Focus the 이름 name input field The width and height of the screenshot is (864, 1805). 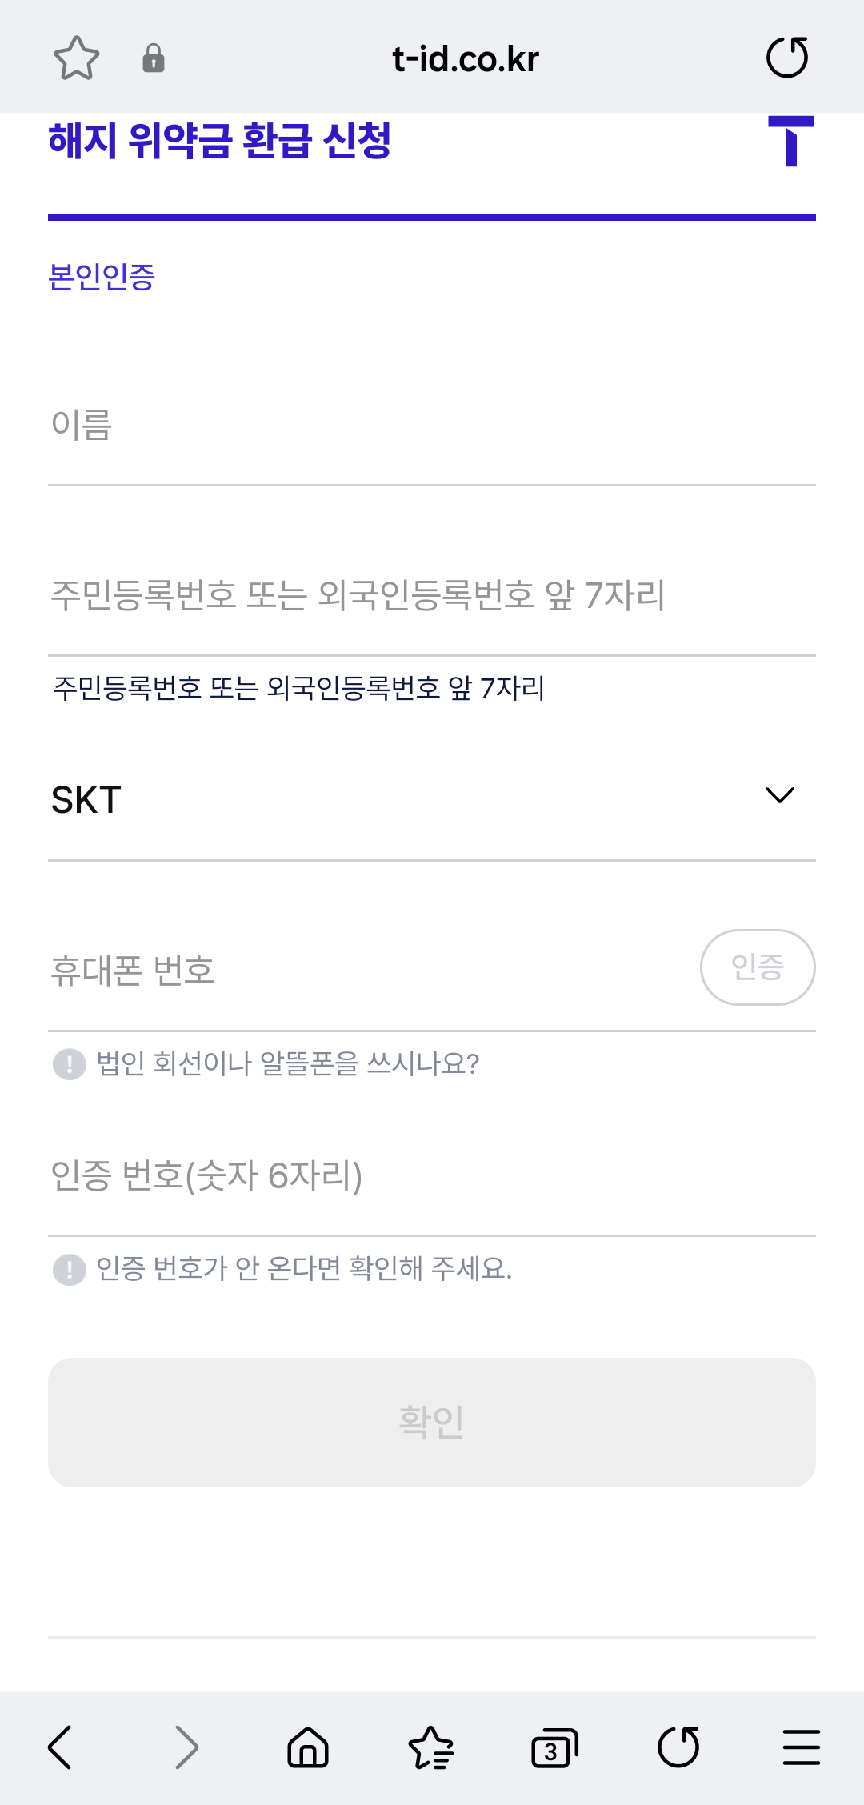click(x=432, y=425)
